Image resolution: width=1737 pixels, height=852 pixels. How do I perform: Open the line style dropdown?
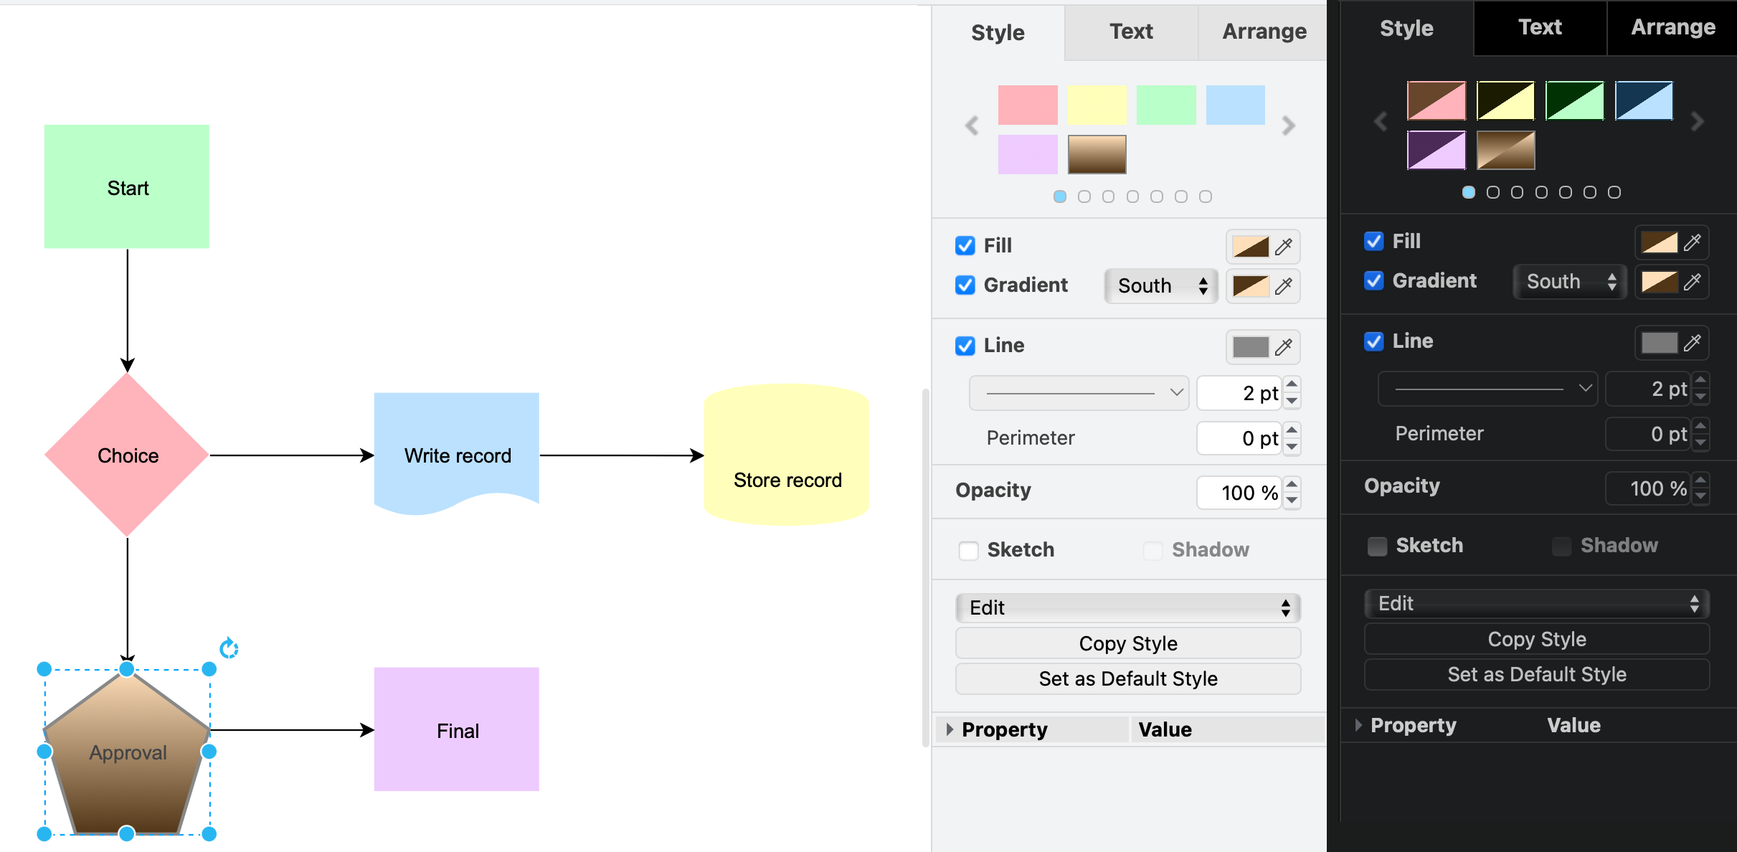point(1078,392)
